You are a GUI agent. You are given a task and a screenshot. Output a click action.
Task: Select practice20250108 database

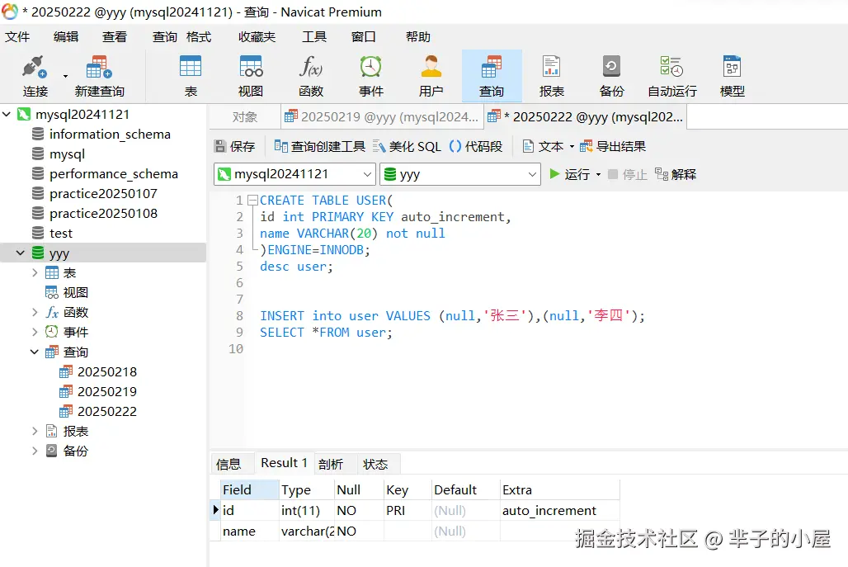pyautogui.click(x=103, y=213)
